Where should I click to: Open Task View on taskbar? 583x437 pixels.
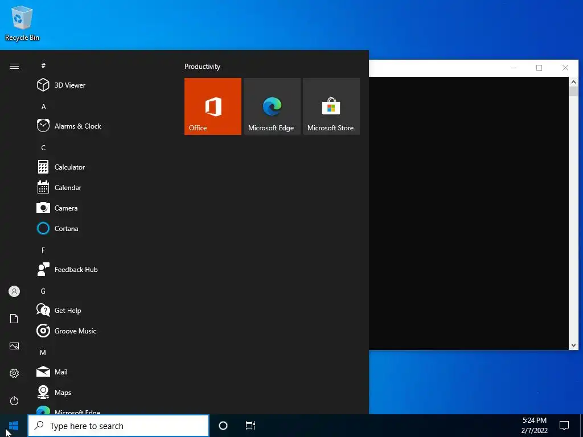point(251,426)
